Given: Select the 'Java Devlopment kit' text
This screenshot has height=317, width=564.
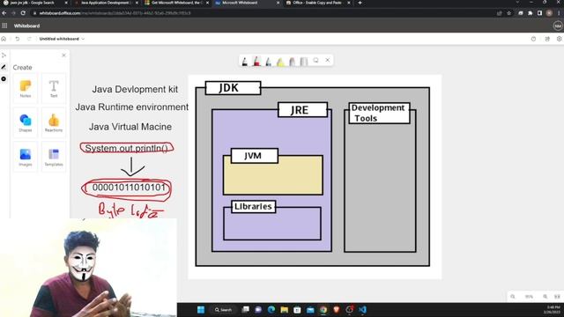Looking at the screenshot, I should (135, 89).
